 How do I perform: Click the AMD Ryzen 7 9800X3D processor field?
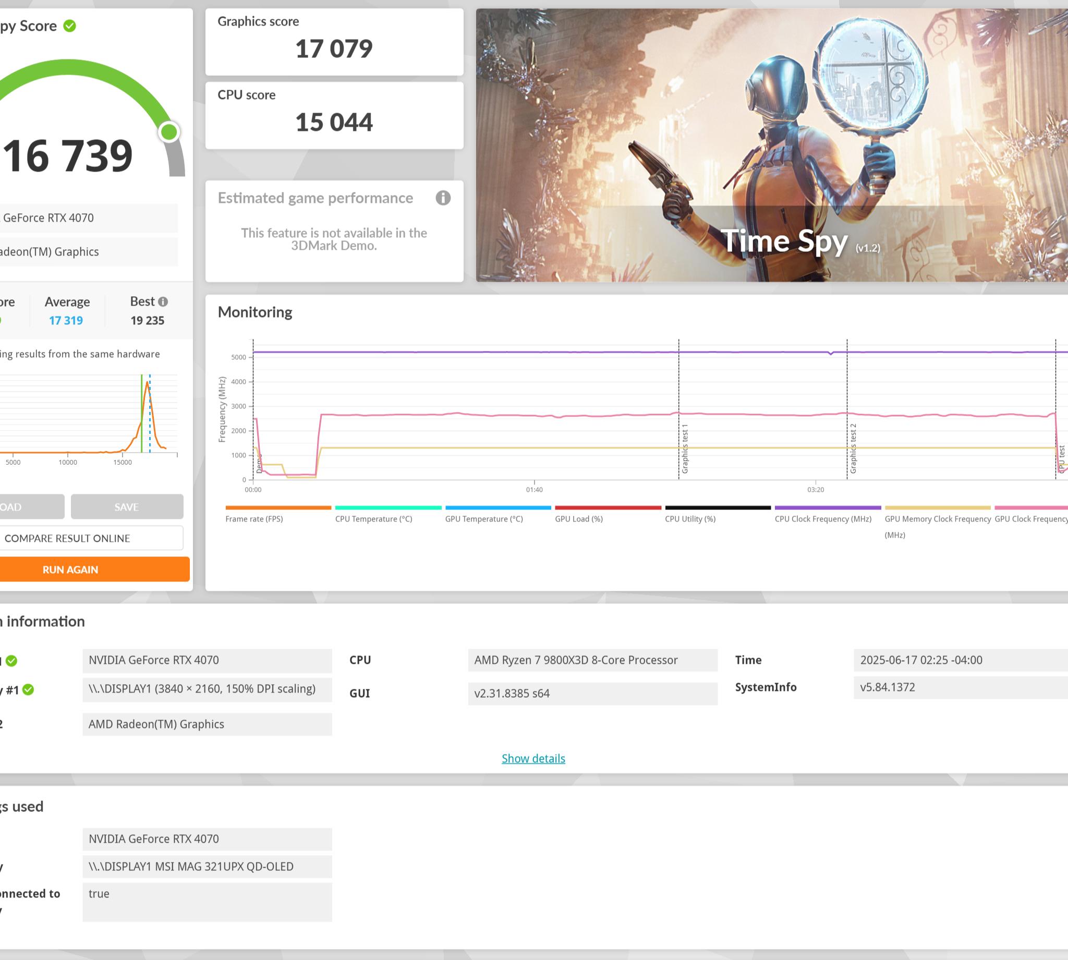click(593, 660)
